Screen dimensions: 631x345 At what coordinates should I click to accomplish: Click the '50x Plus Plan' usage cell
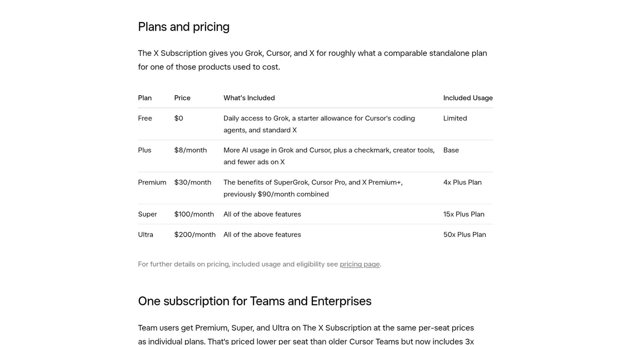pos(465,235)
